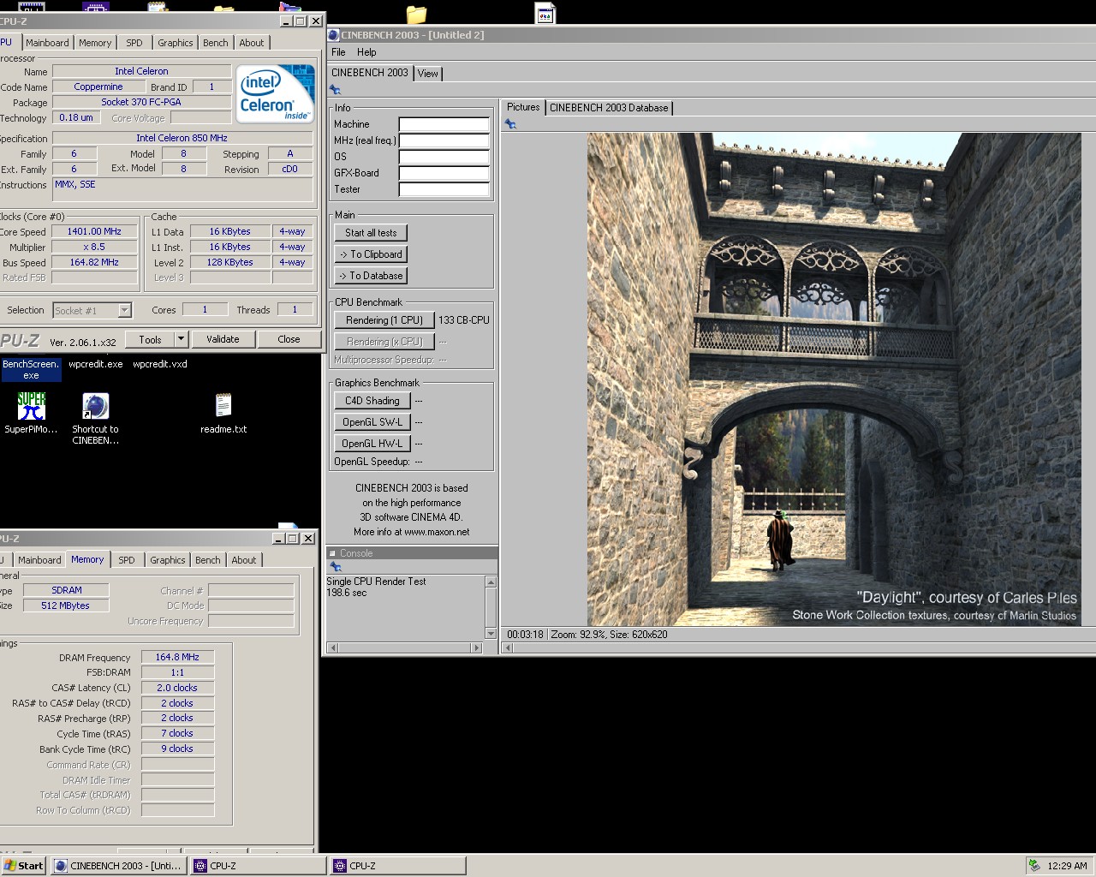Select the readme.txt desktop file icon

(223, 413)
